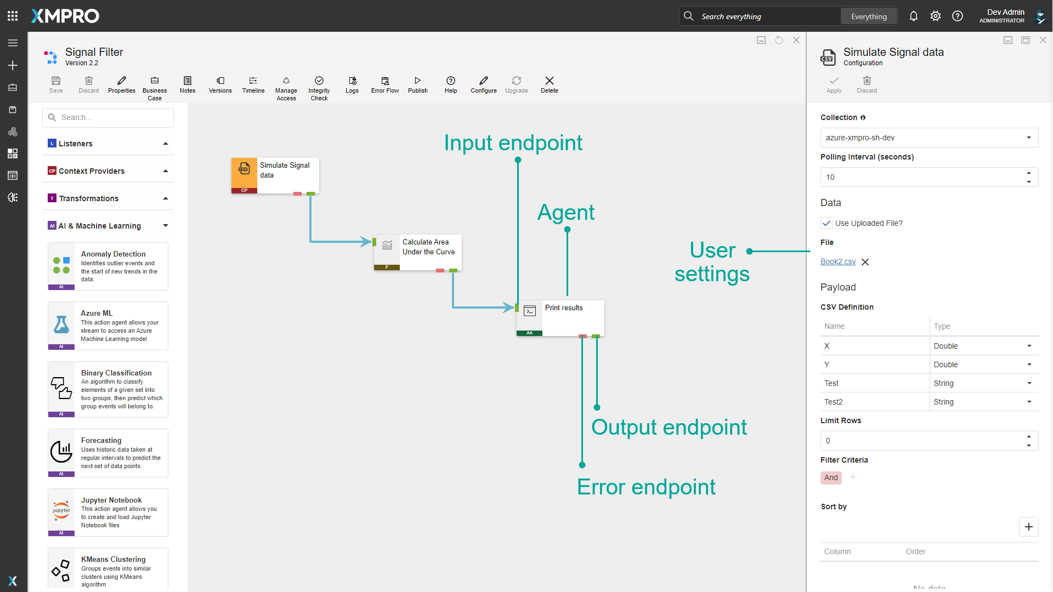Open the Logs panel
The width and height of the screenshot is (1053, 592).
tap(352, 85)
